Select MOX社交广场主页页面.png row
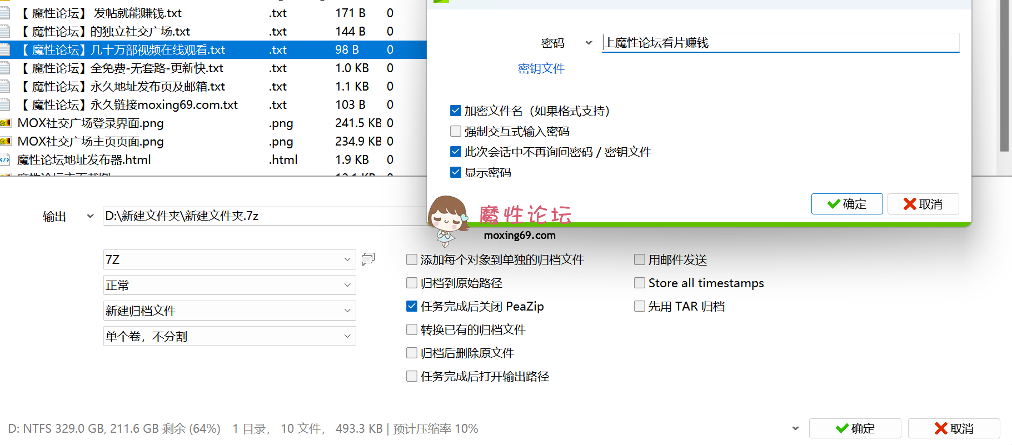 213,141
